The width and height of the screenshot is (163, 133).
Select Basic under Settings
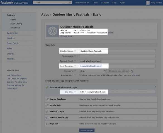coord(13,20)
